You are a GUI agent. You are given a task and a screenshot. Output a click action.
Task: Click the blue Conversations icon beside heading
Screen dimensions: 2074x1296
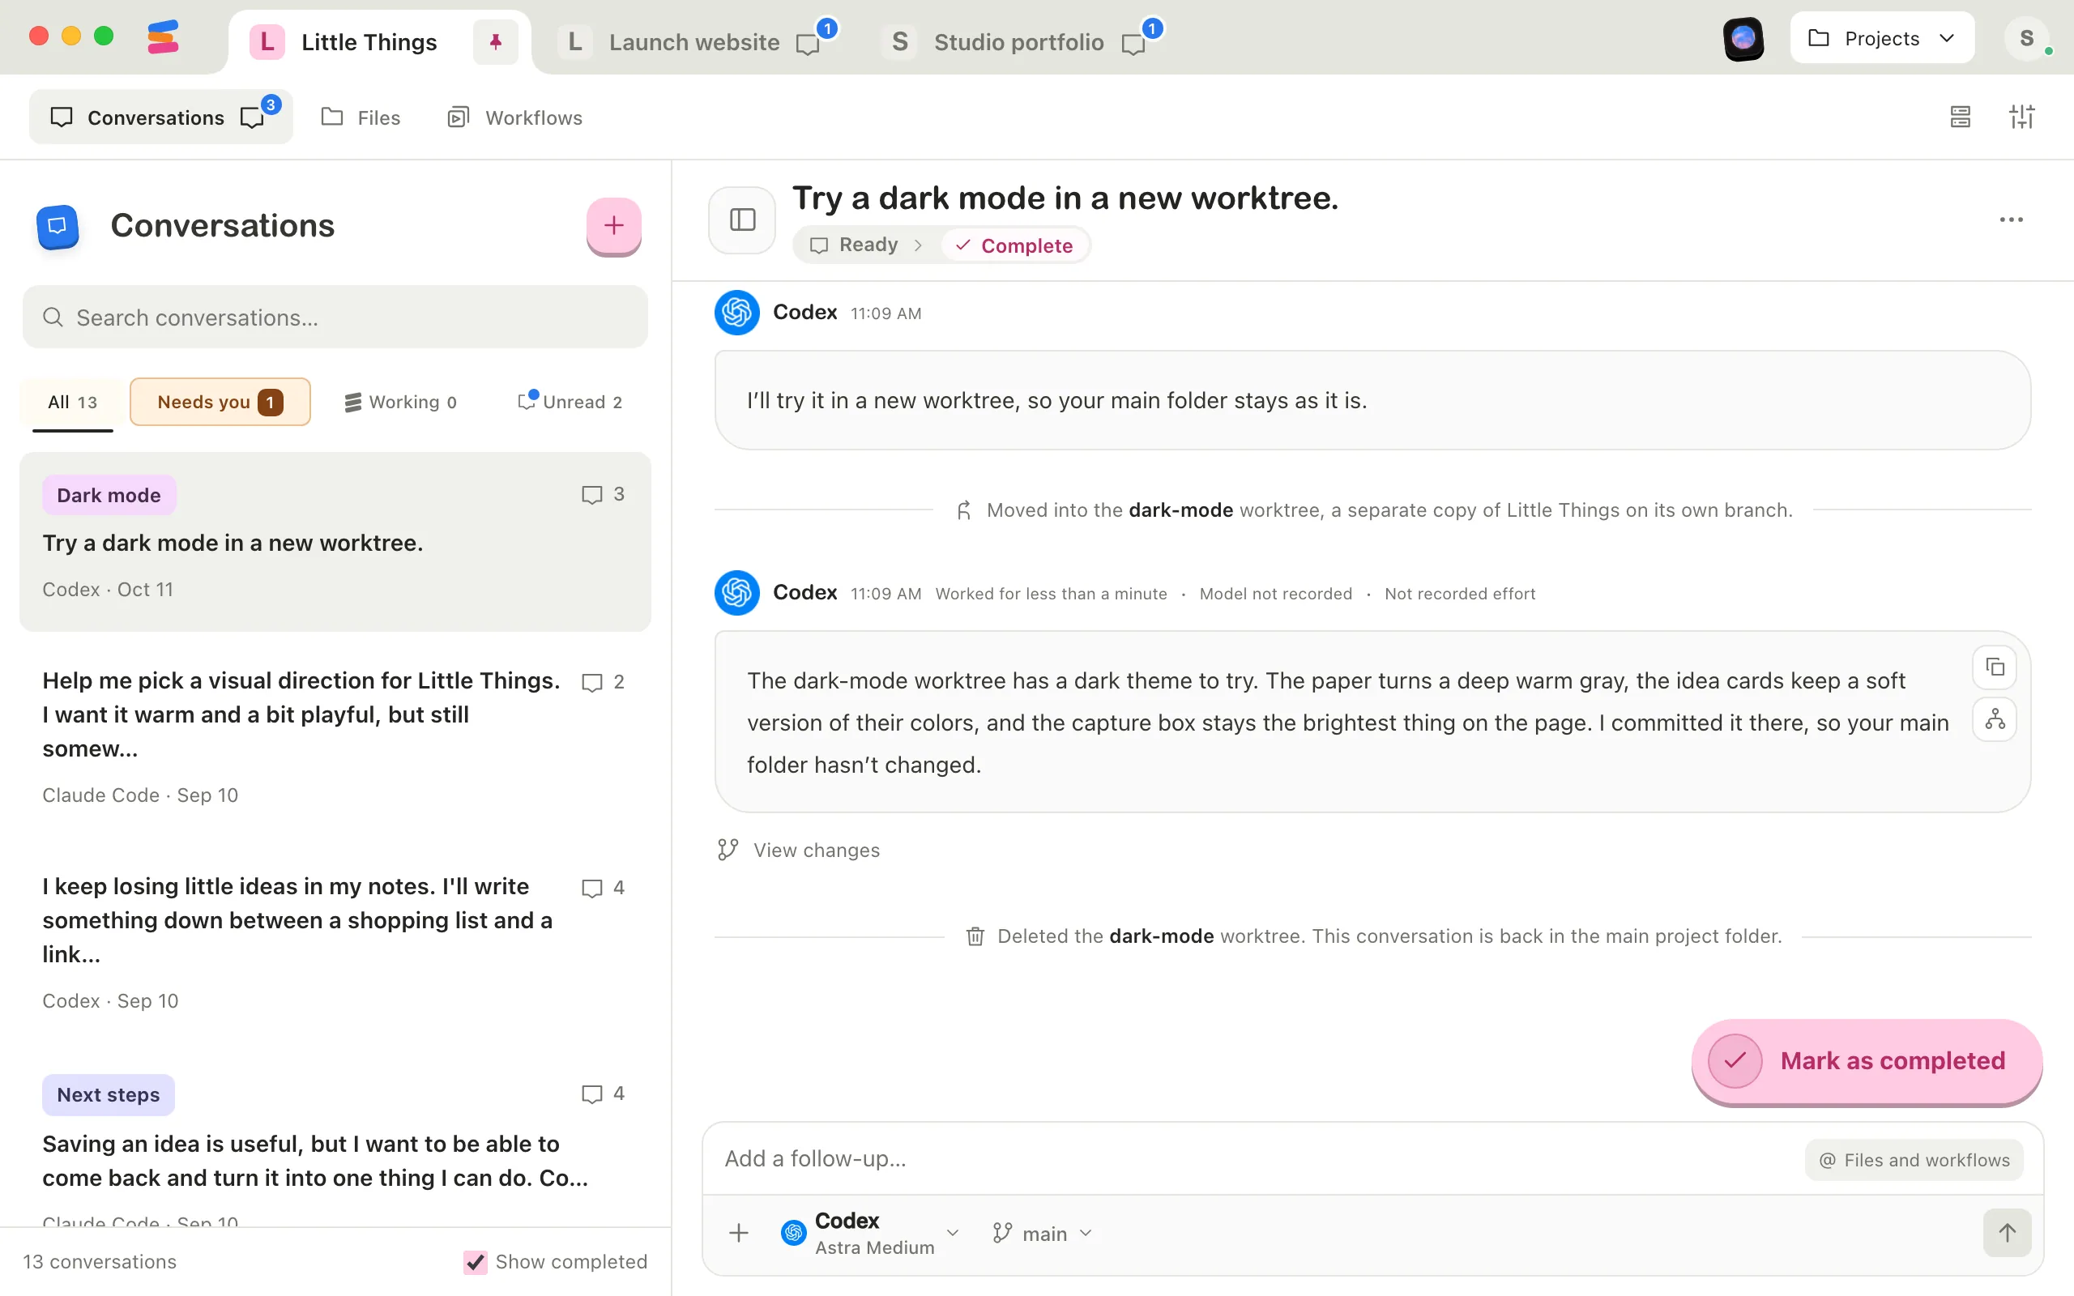[x=58, y=225]
